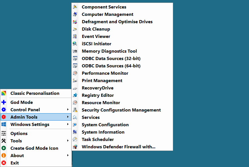Click the Computer Management icon
The image size is (249, 167).
tap(75, 14)
